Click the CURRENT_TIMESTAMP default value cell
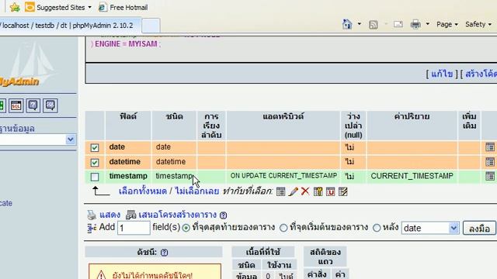Viewport: 497px width, 279px height. click(x=412, y=176)
